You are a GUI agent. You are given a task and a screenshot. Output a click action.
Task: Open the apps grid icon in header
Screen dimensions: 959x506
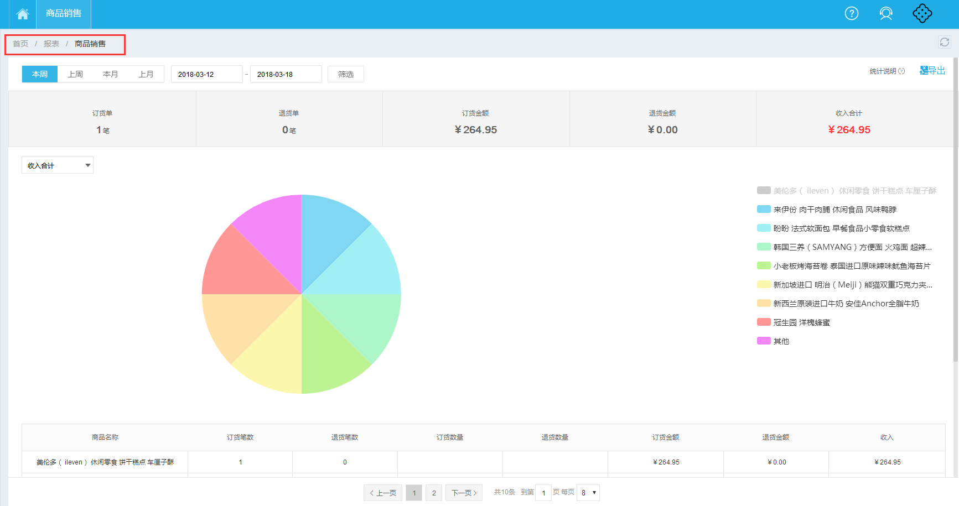[922, 13]
